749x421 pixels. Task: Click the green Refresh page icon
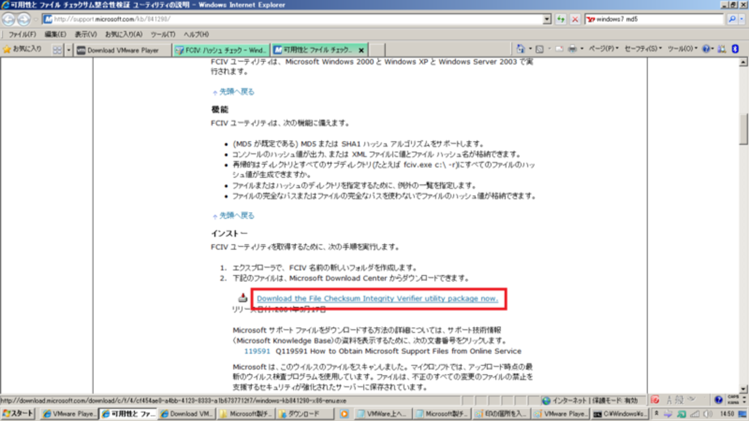561,20
